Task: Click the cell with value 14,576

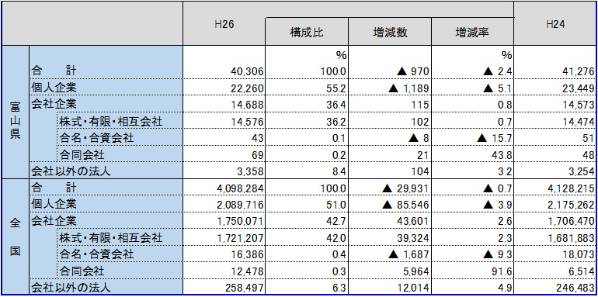Action: click(224, 121)
